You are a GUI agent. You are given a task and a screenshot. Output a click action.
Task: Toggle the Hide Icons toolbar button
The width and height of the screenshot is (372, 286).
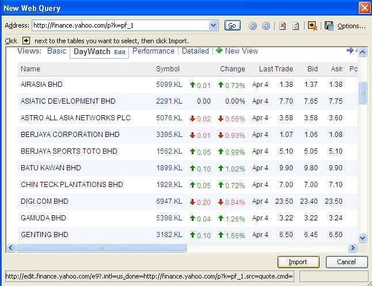tap(312, 26)
